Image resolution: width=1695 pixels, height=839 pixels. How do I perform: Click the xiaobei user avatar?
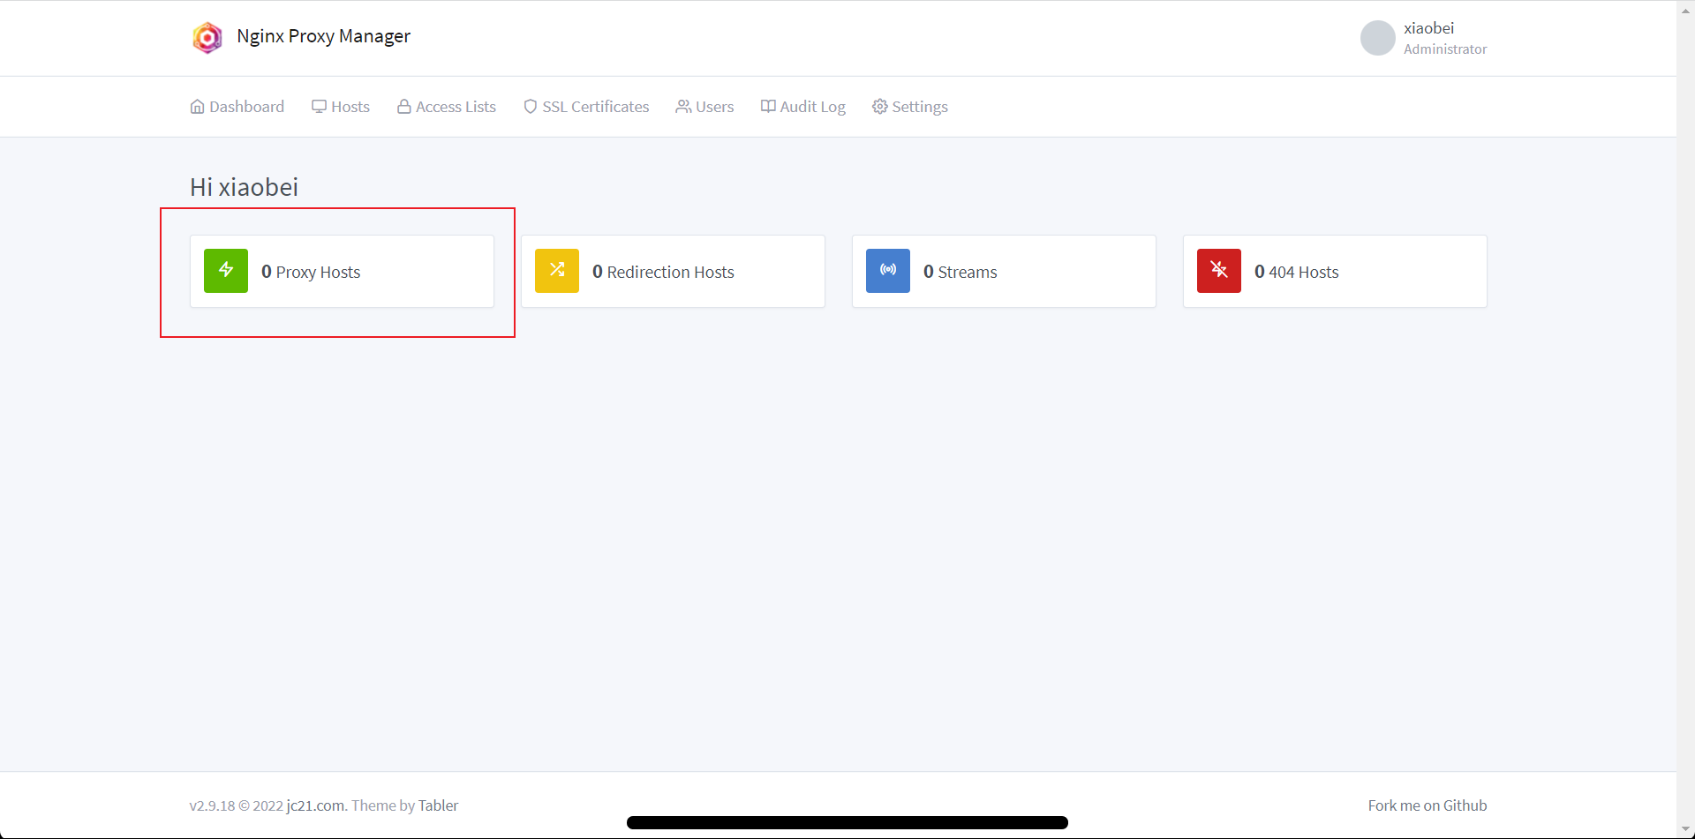1377,38
